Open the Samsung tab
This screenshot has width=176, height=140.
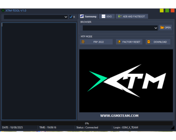pyautogui.click(x=88, y=16)
